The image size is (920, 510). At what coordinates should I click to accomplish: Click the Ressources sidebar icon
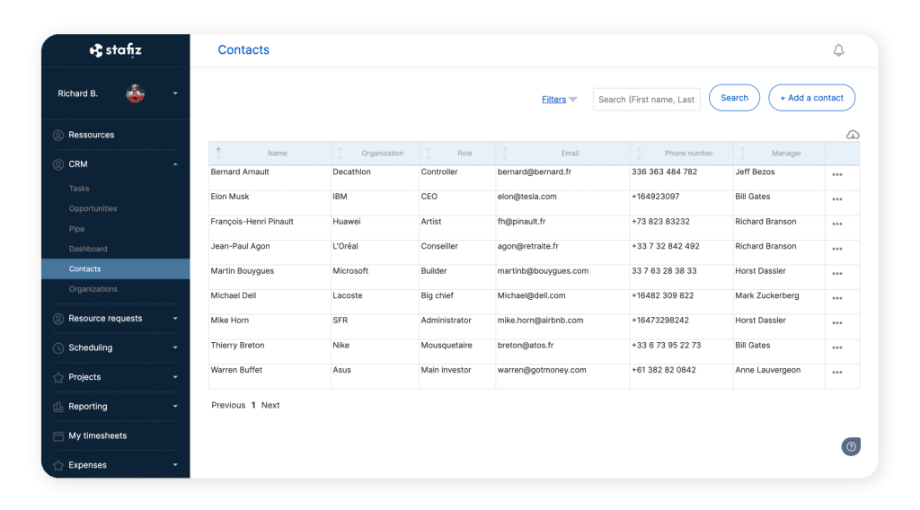click(58, 135)
